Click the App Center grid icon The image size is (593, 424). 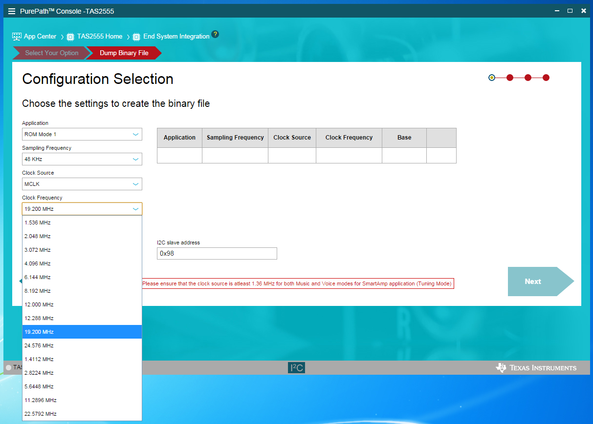17,37
